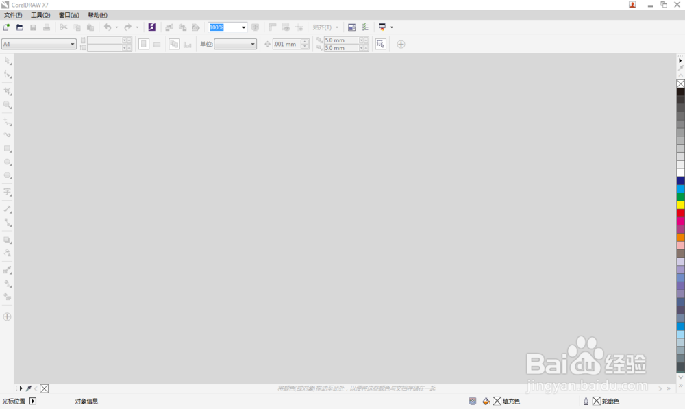Select the Ellipse tool
Image resolution: width=685 pixels, height=409 pixels.
point(8,162)
